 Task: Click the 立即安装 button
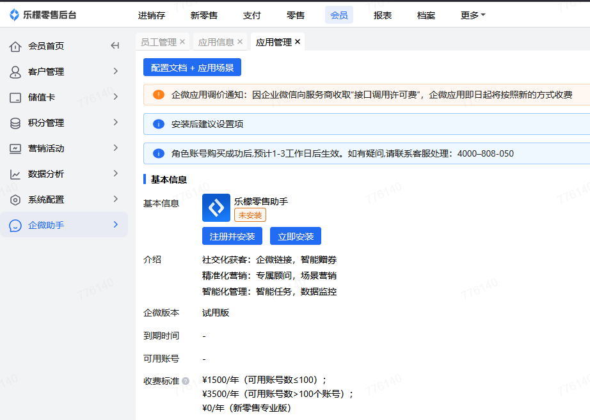point(296,236)
